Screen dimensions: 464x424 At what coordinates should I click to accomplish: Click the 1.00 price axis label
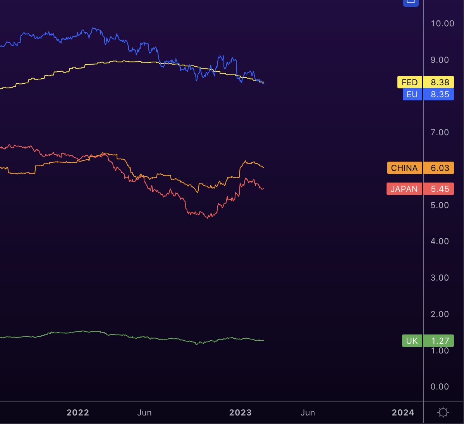pyautogui.click(x=440, y=351)
